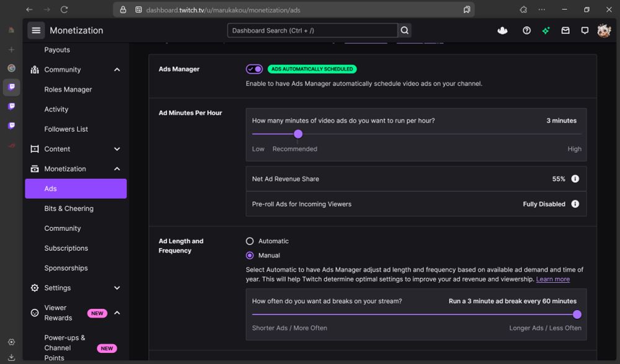Click the Monetization section icon in the sidebar

tap(35, 169)
